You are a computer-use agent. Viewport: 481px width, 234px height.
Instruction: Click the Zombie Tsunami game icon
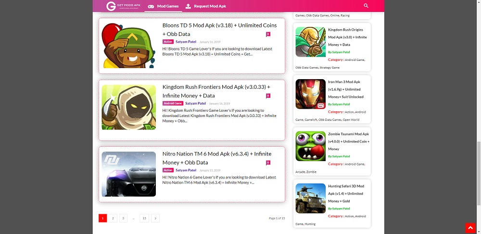point(310,146)
